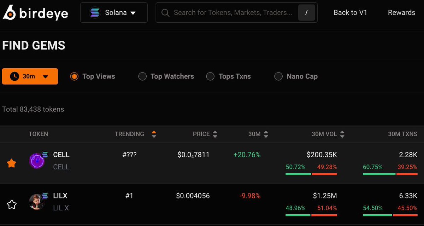
Task: Open the LILX token name
Action: pyautogui.click(x=60, y=196)
